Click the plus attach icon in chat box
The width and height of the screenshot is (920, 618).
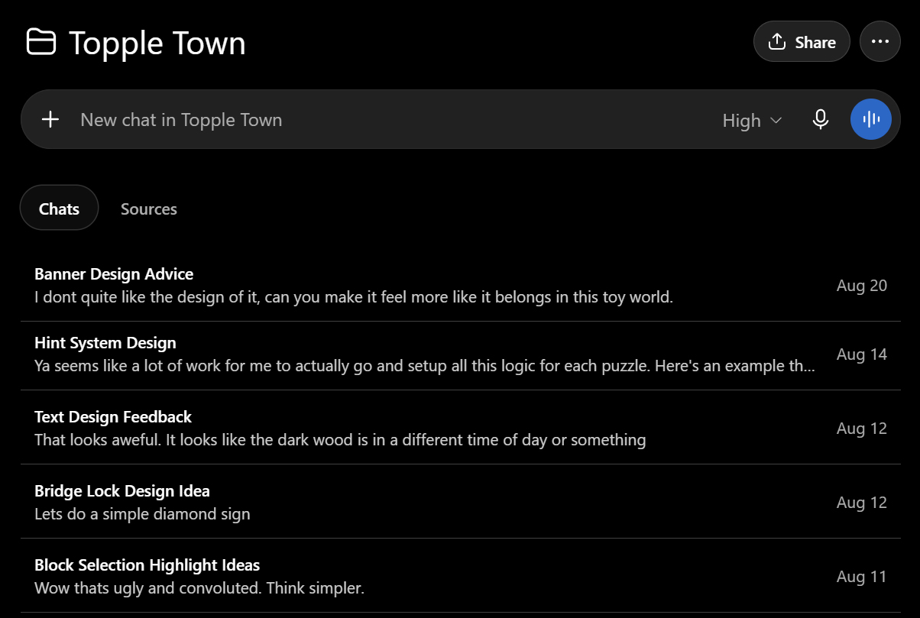coord(50,119)
